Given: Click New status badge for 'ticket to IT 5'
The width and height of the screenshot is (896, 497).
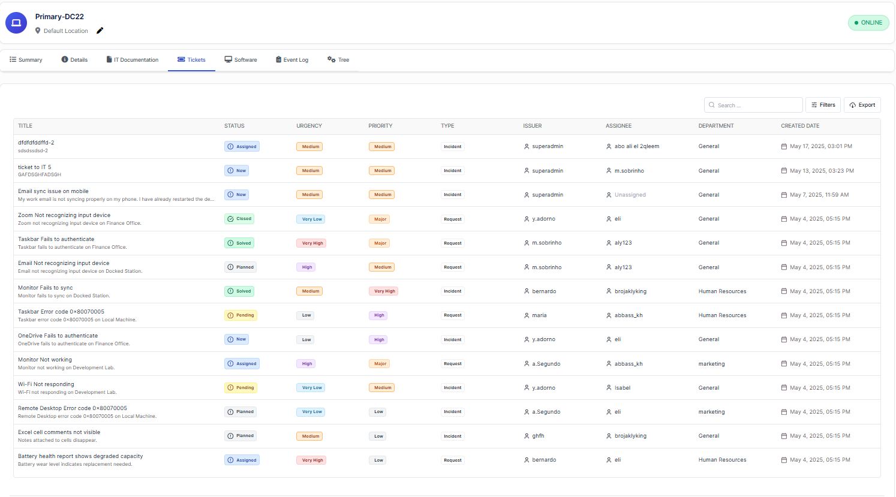Looking at the screenshot, I should click(237, 171).
